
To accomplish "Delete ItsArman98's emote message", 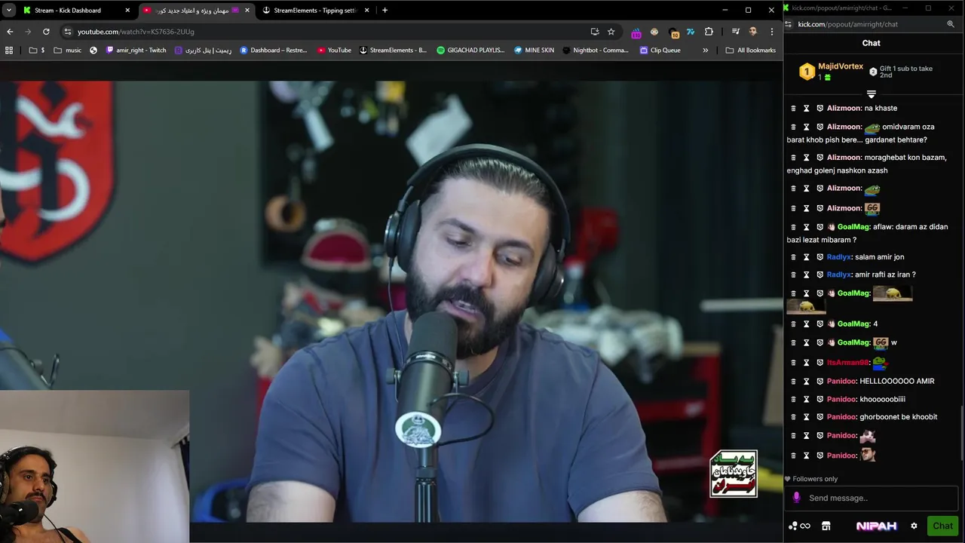I will (x=793, y=363).
